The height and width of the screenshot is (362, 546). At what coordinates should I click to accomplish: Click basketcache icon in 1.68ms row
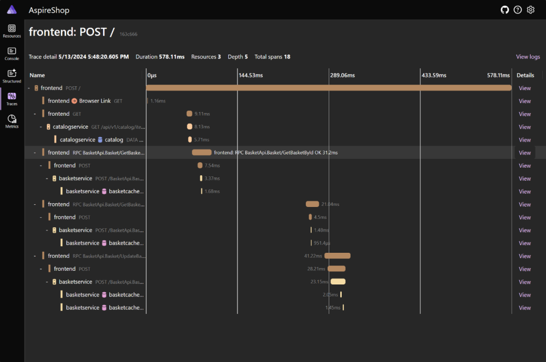[104, 191]
